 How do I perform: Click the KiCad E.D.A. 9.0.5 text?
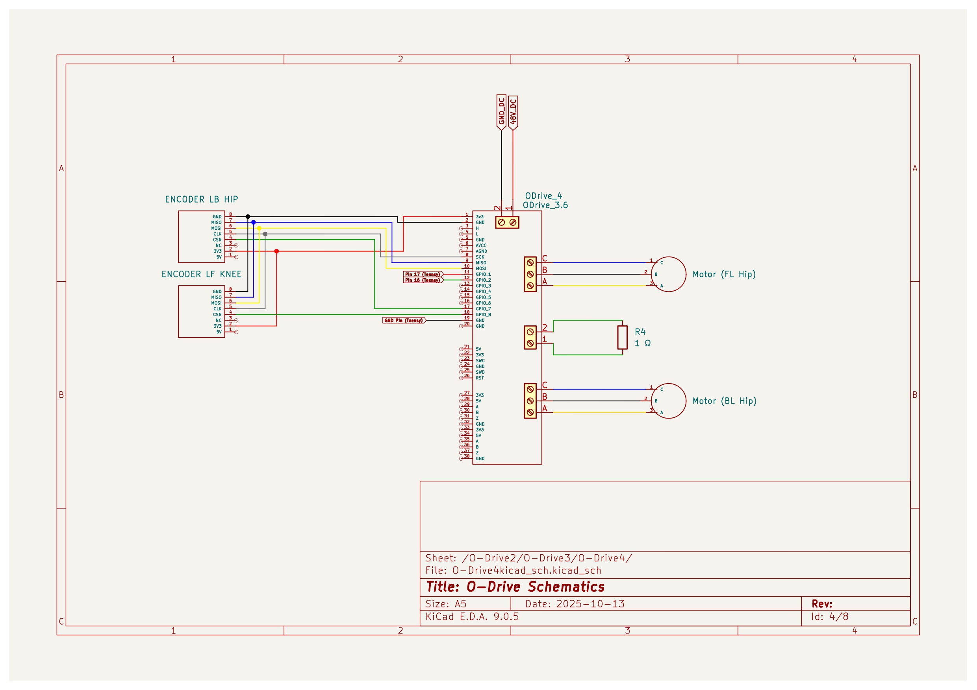[x=472, y=616]
